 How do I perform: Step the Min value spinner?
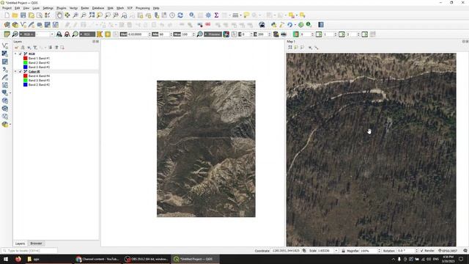171,34
